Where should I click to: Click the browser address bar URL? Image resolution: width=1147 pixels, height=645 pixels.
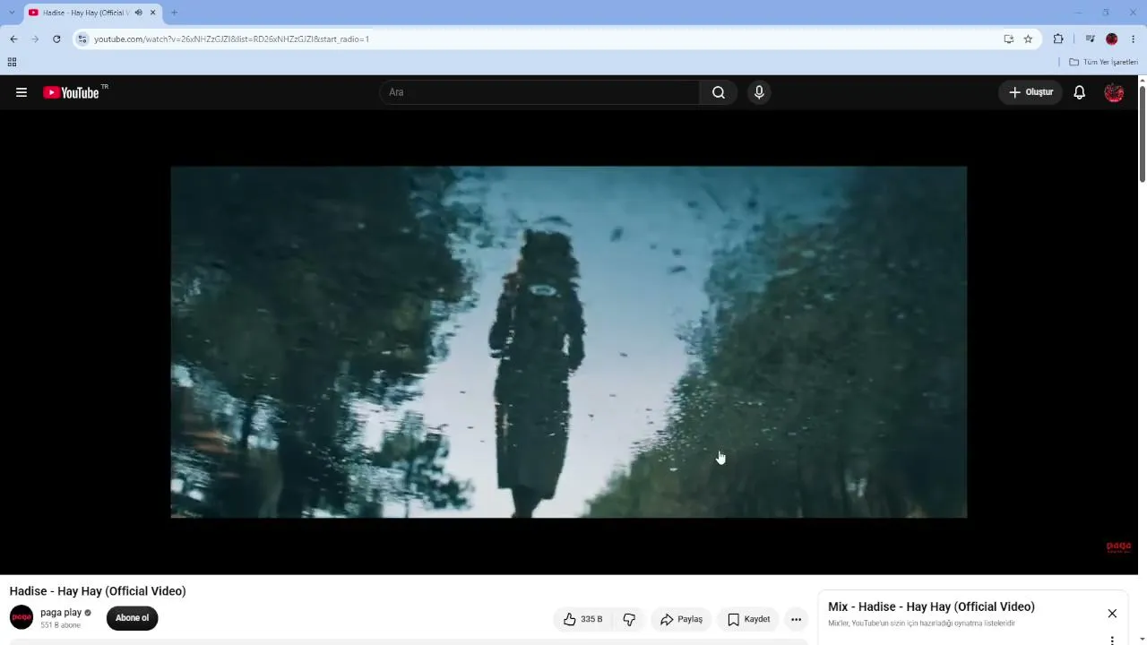coord(231,39)
